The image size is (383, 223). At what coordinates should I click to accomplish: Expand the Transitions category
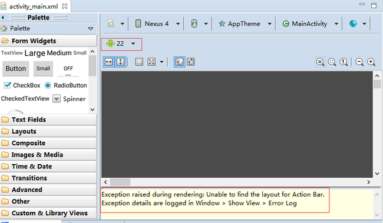[x=48, y=178]
